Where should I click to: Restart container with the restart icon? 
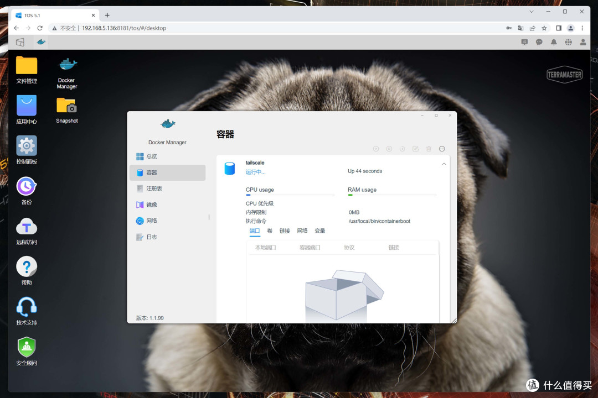coord(402,149)
